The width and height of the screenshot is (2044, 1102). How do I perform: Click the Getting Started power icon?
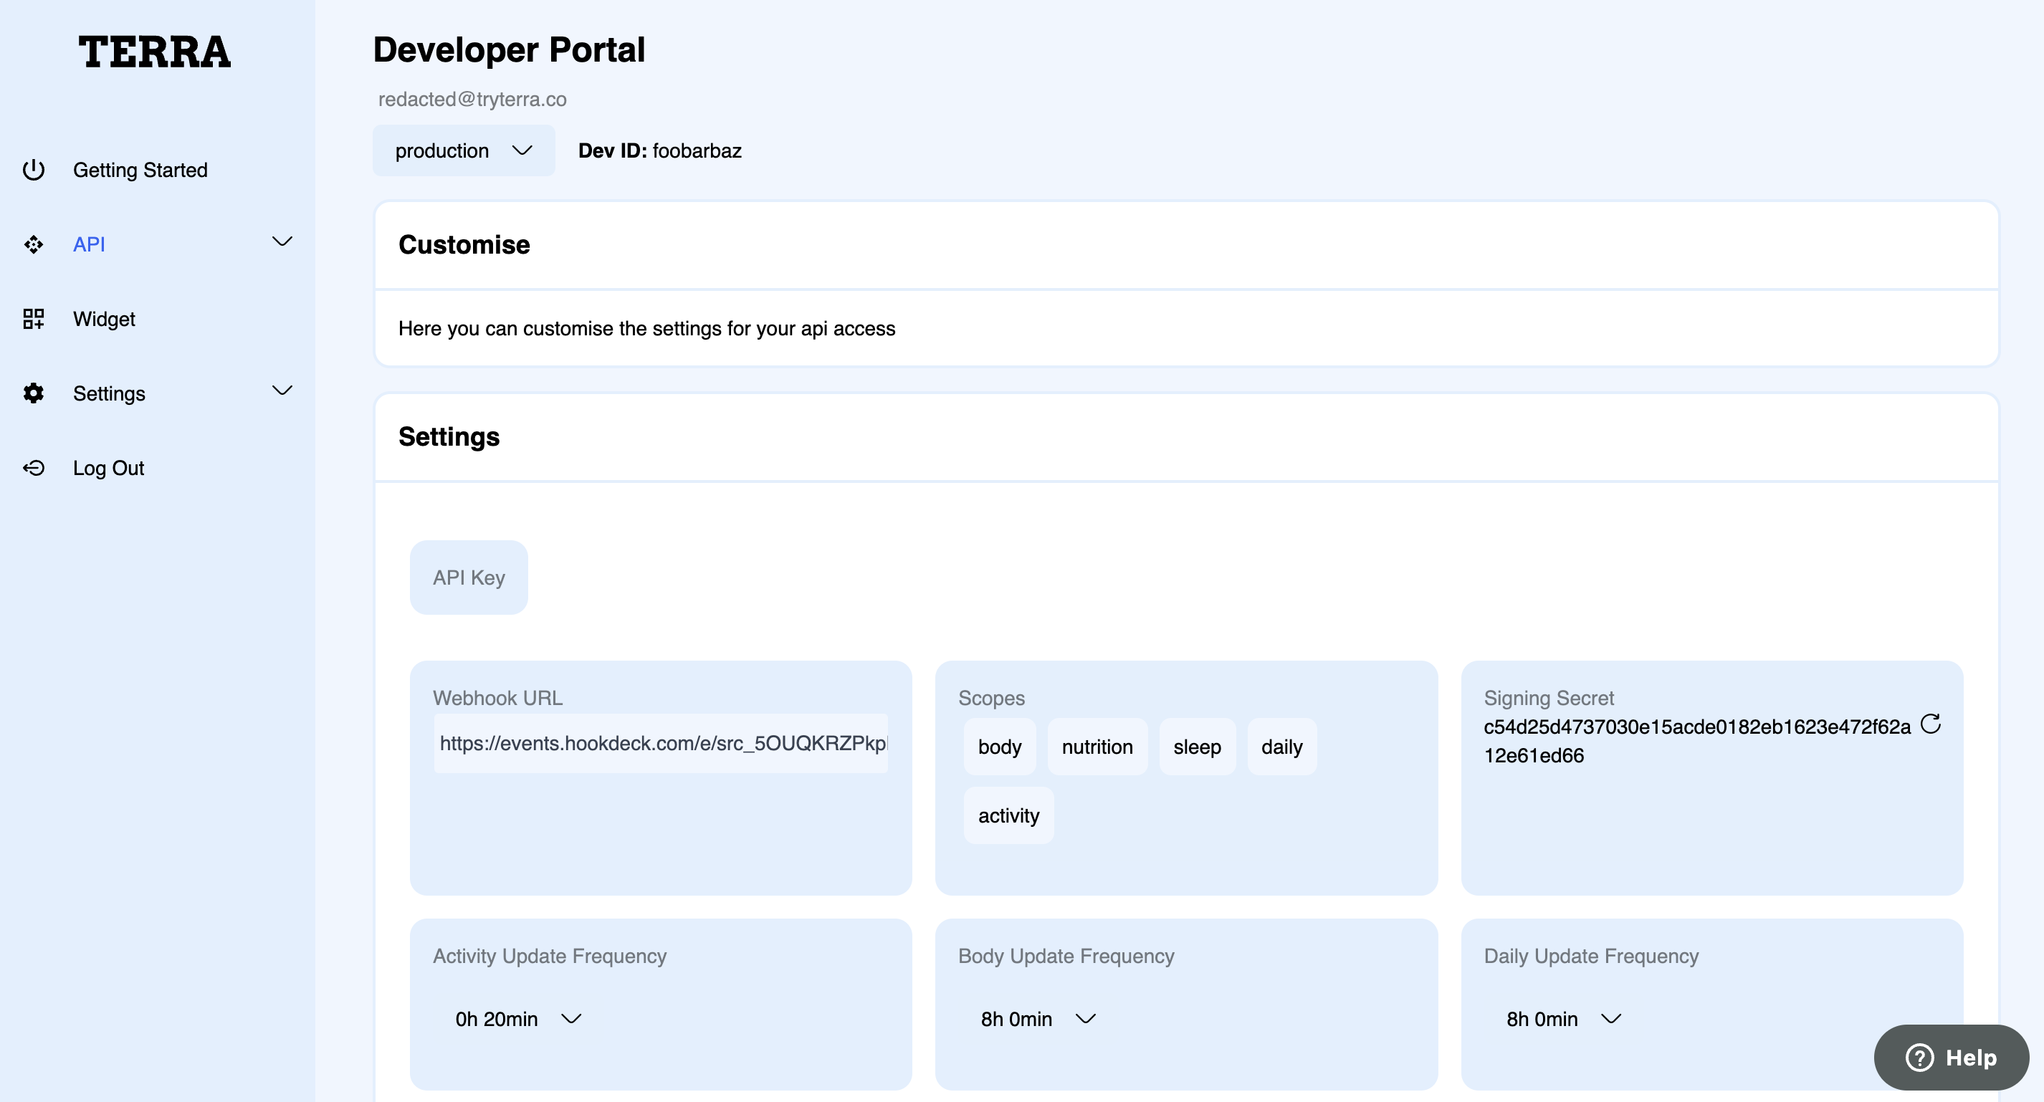[33, 170]
